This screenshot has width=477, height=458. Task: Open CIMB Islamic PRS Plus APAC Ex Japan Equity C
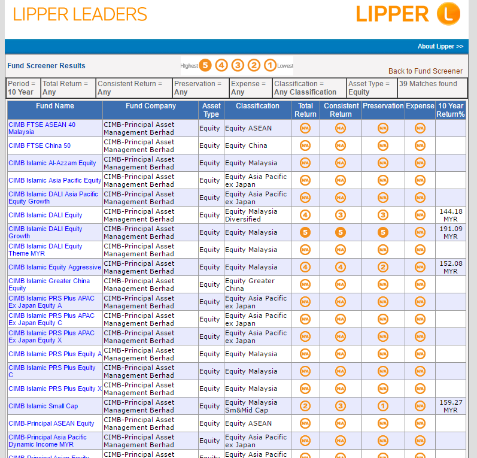pos(51,319)
